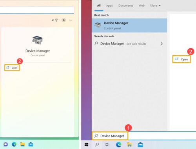Click the Search the web heading

point(104,36)
